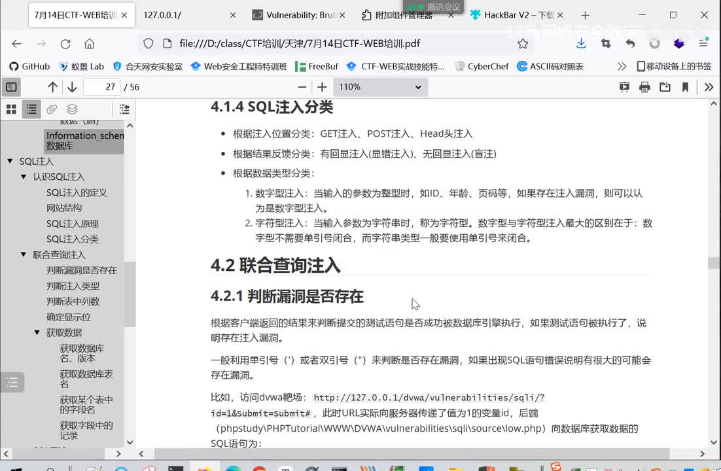Collapse the SQL注入 outline node
This screenshot has width=721, height=471.
coord(10,161)
